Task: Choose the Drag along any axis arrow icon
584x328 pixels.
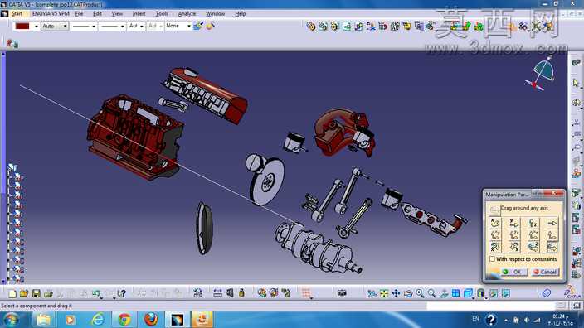Action: [552, 223]
